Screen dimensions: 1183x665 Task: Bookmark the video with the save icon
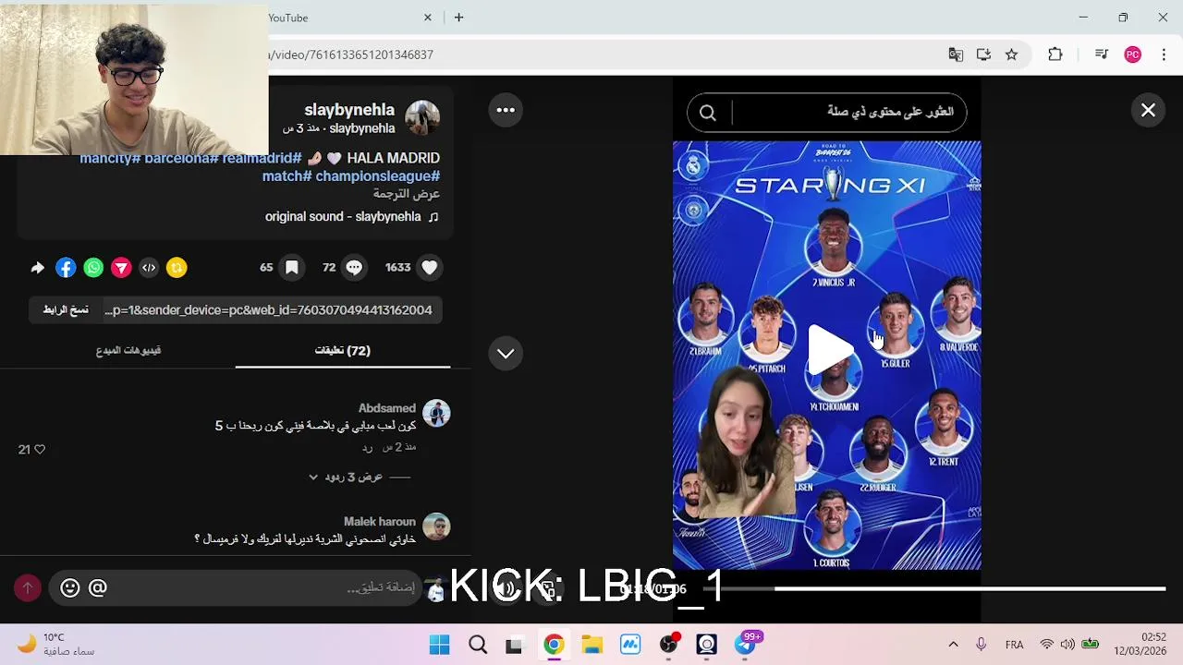click(292, 268)
